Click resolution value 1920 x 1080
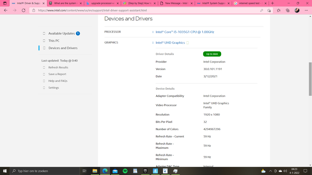Viewport: 312px width, 175px height. pyautogui.click(x=211, y=115)
